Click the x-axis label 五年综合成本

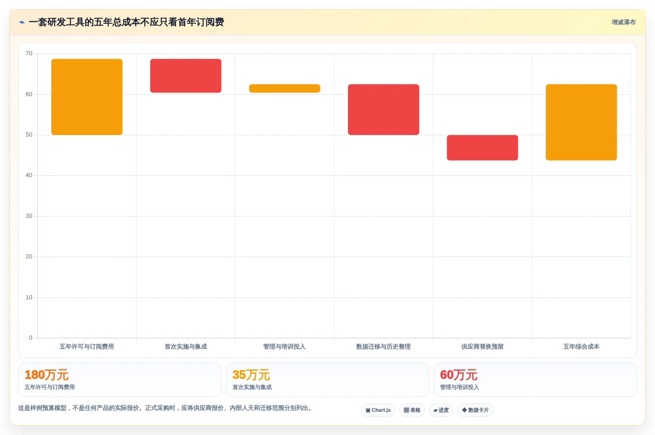tap(581, 347)
